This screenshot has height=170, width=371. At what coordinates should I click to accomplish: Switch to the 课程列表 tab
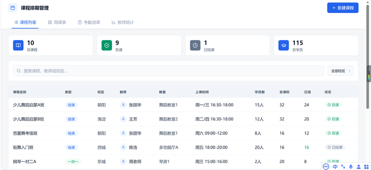(x=25, y=22)
